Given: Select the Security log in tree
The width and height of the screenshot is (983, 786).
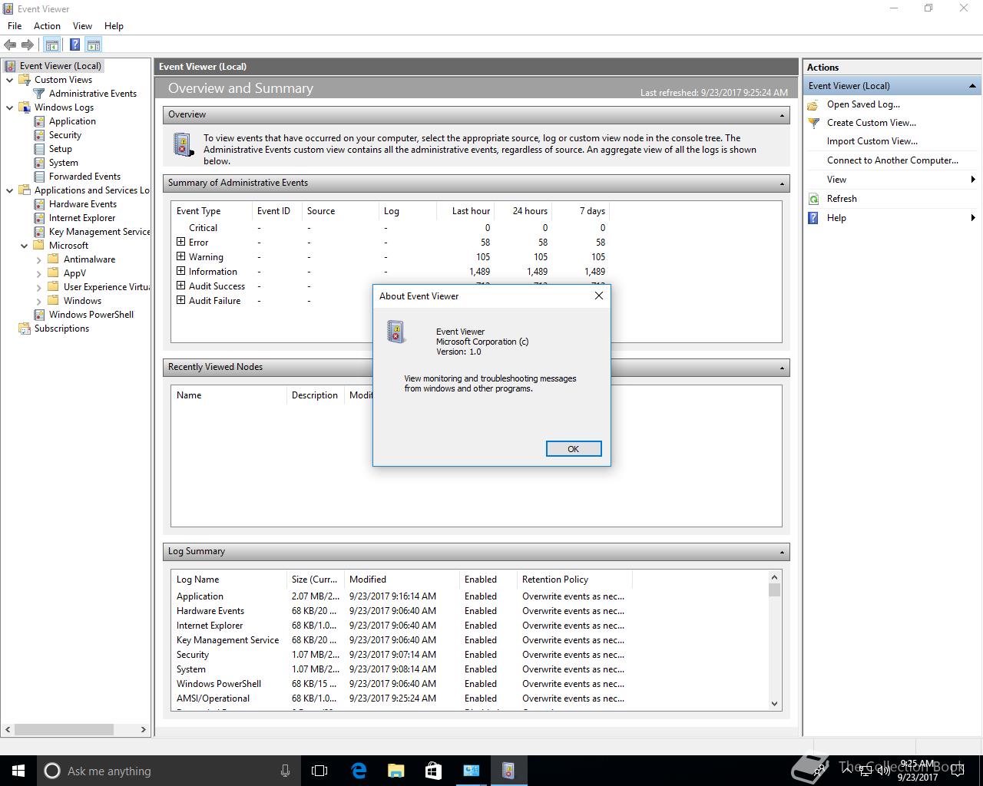Looking at the screenshot, I should coord(65,135).
